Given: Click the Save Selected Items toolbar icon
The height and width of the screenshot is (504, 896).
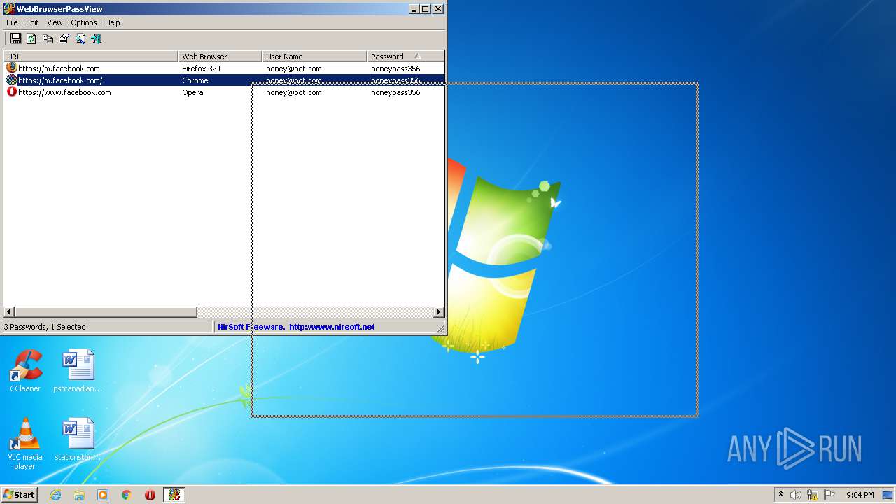Looking at the screenshot, I should (x=15, y=38).
